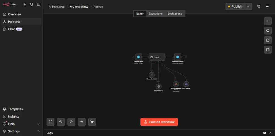Open search from the sidebar magnifier icon
Screen dimensions: 275x136
tap(32, 4)
